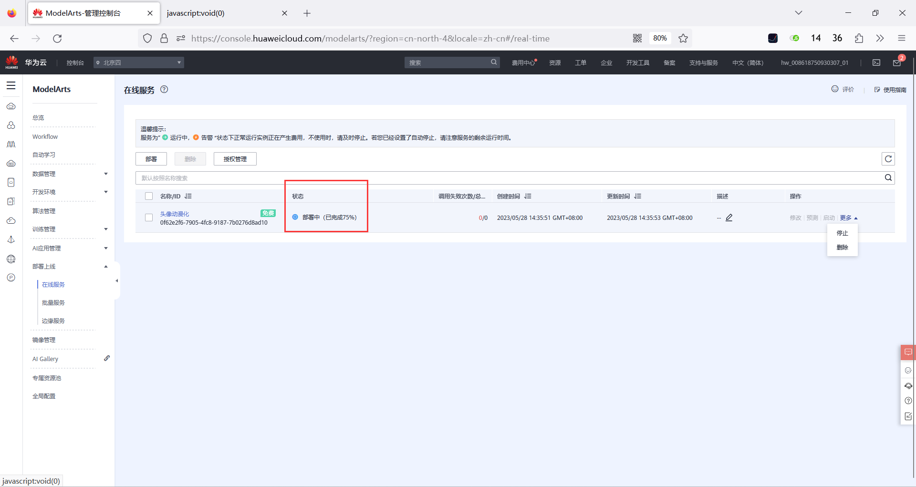The width and height of the screenshot is (916, 487).
Task: Click the 控制台 link in the header
Action: pyautogui.click(x=75, y=62)
